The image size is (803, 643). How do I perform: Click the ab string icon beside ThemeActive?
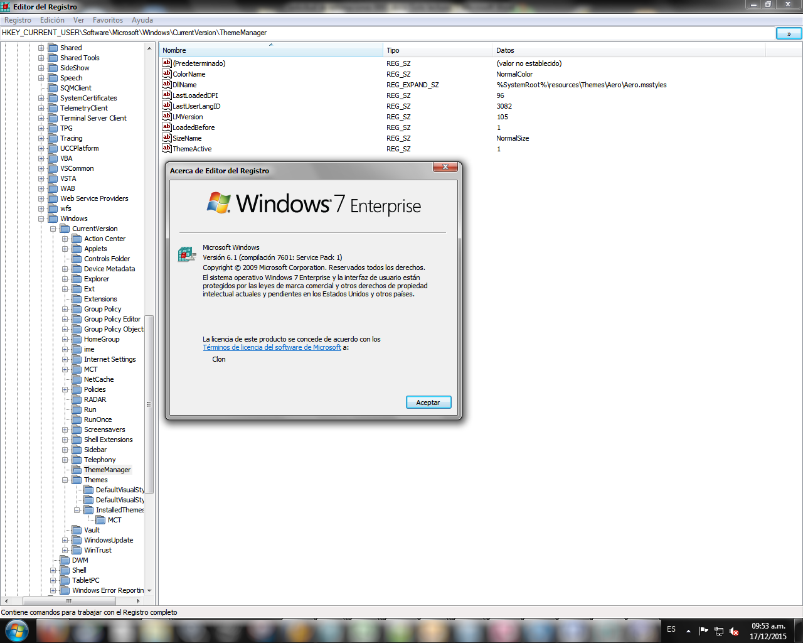167,149
